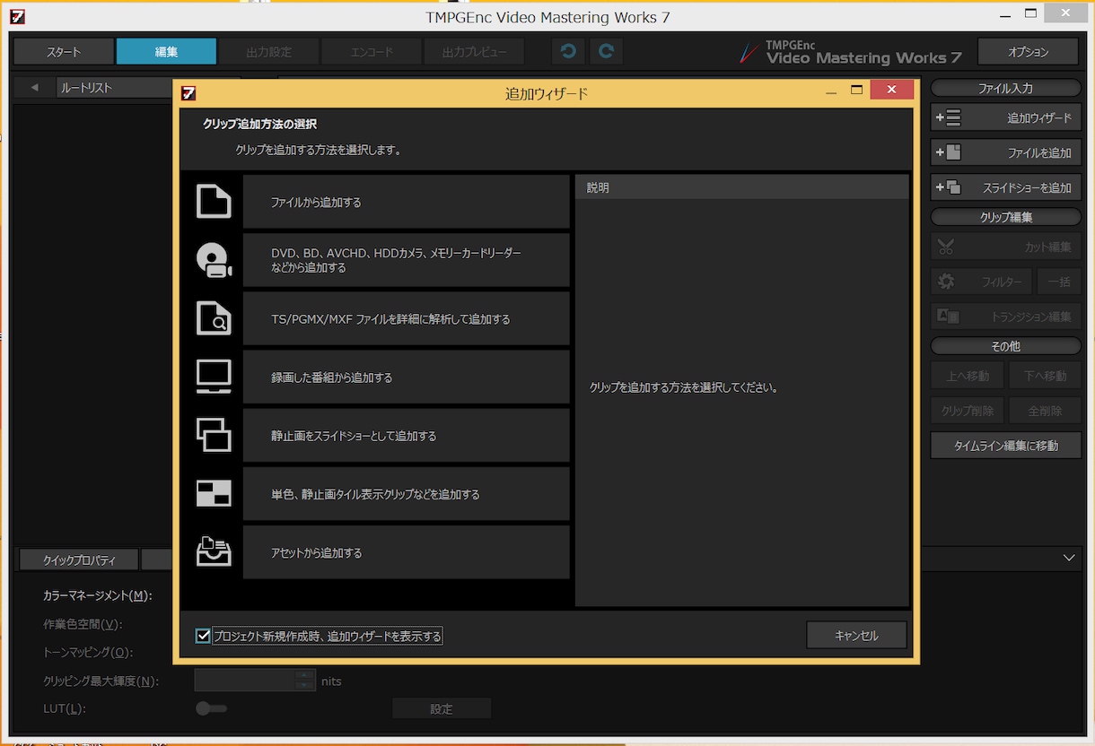
Task: Open the オプション button
Action: (x=1028, y=52)
